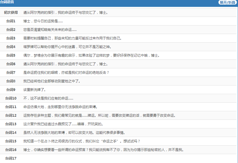Viewport: 238px width, 163px height.
Task: Click the 台词13 line about 水晶
Action: click(63, 124)
